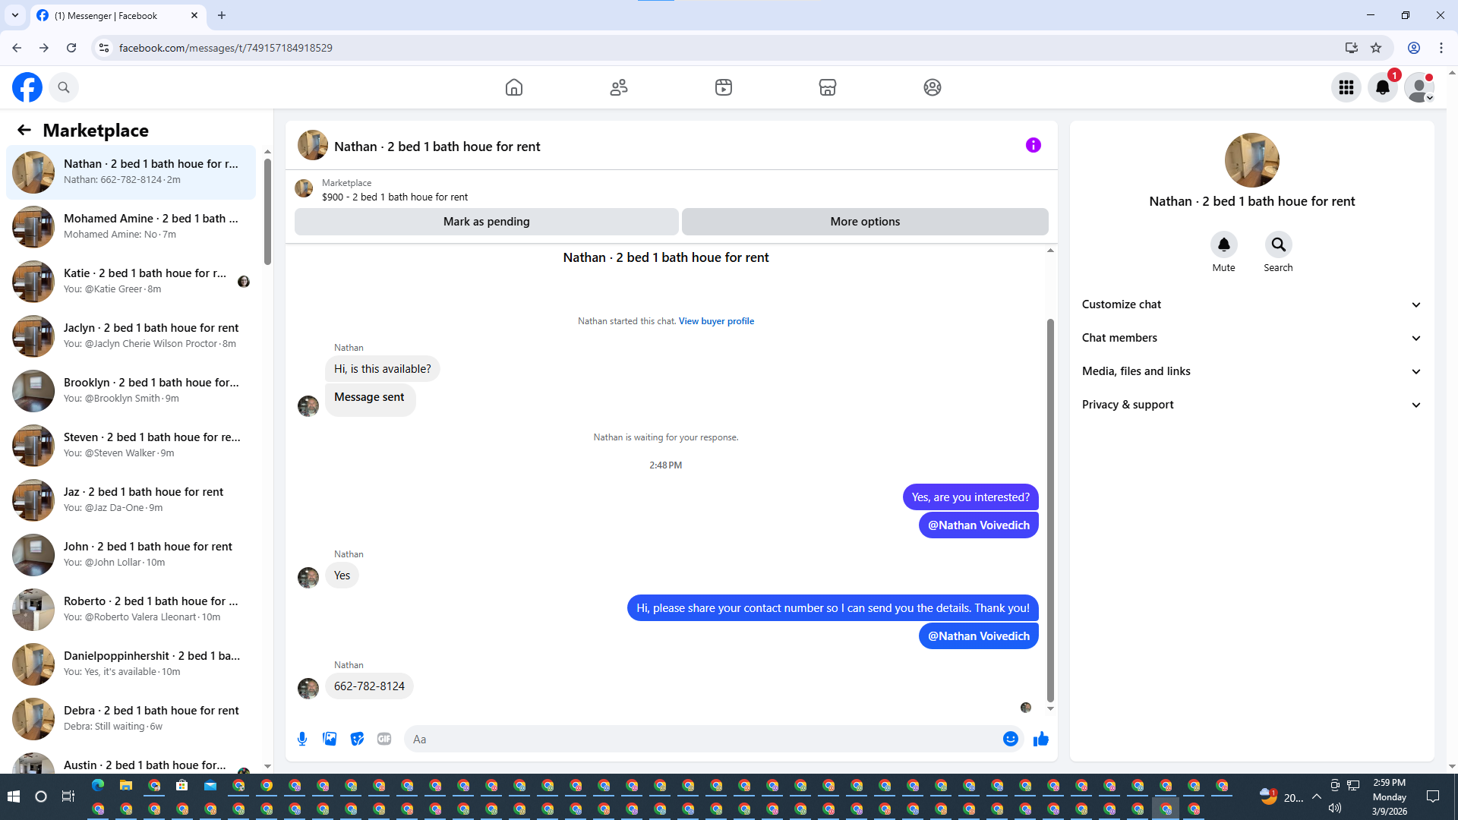Mute this conversation

tap(1223, 245)
